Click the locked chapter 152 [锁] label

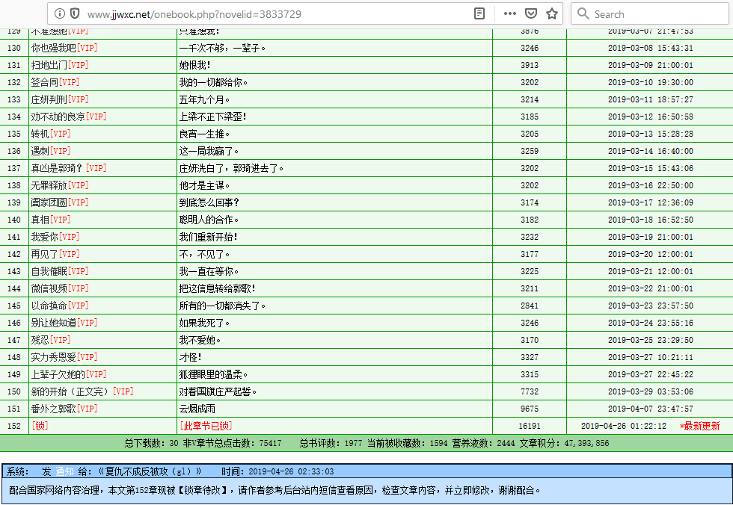pyautogui.click(x=40, y=426)
